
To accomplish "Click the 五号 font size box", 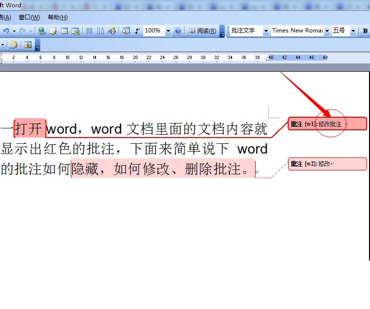I will [341, 31].
